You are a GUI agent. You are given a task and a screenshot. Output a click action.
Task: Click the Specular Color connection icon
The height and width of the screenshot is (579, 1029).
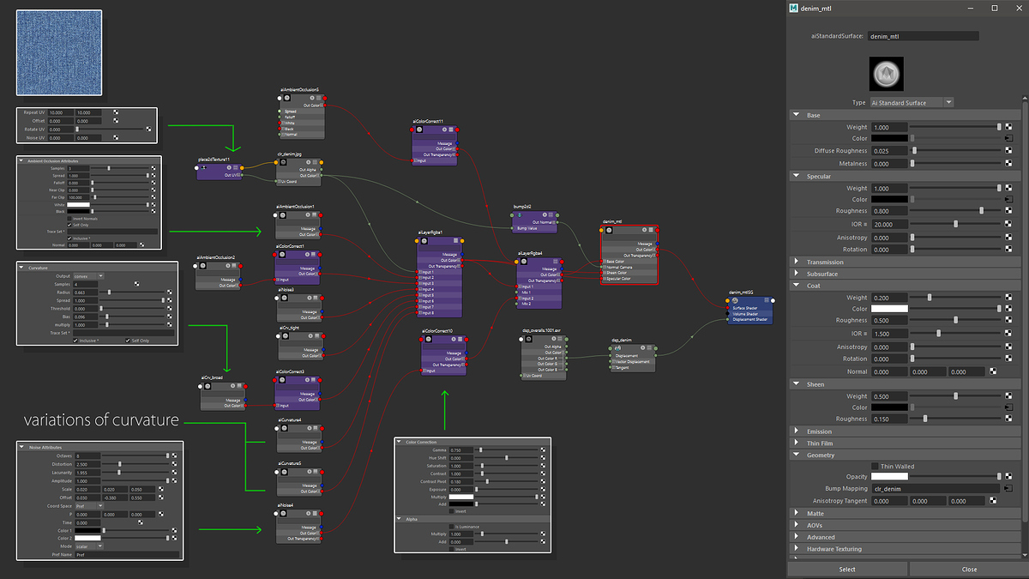coord(1009,200)
